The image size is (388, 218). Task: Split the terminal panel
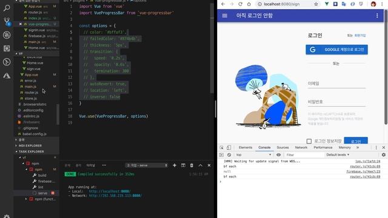[x=183, y=165]
